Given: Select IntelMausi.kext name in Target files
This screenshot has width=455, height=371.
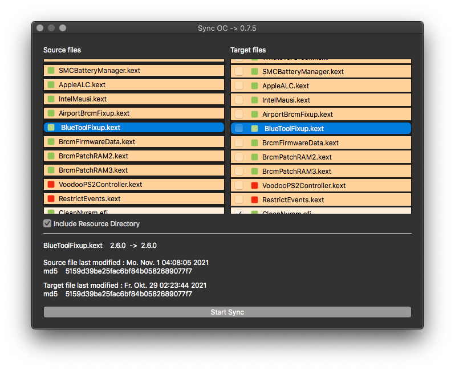Looking at the screenshot, I should tap(286, 100).
